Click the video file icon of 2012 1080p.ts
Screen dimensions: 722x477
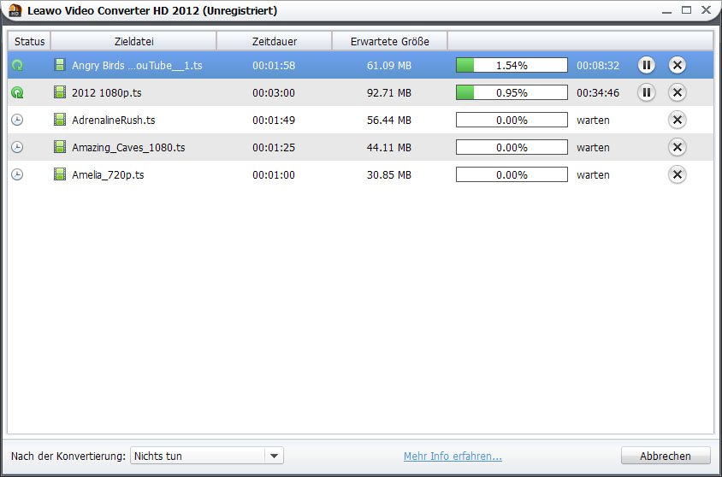(x=60, y=92)
